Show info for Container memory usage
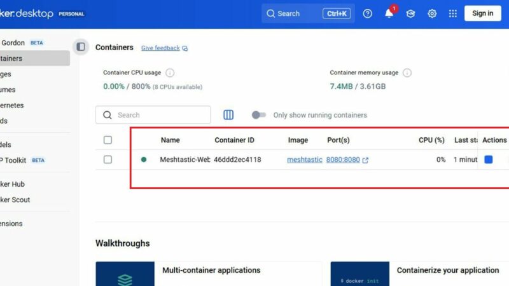509x286 pixels. pyautogui.click(x=407, y=72)
